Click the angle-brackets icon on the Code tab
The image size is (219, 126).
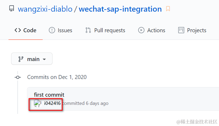click(18, 30)
